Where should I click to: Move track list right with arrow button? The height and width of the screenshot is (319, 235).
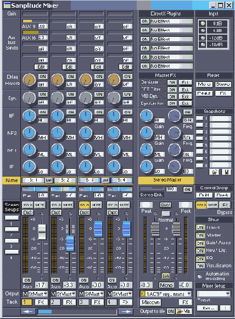click(126, 311)
